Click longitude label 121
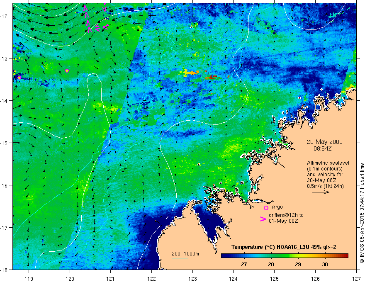The height and width of the screenshot is (282, 365). point(111,279)
